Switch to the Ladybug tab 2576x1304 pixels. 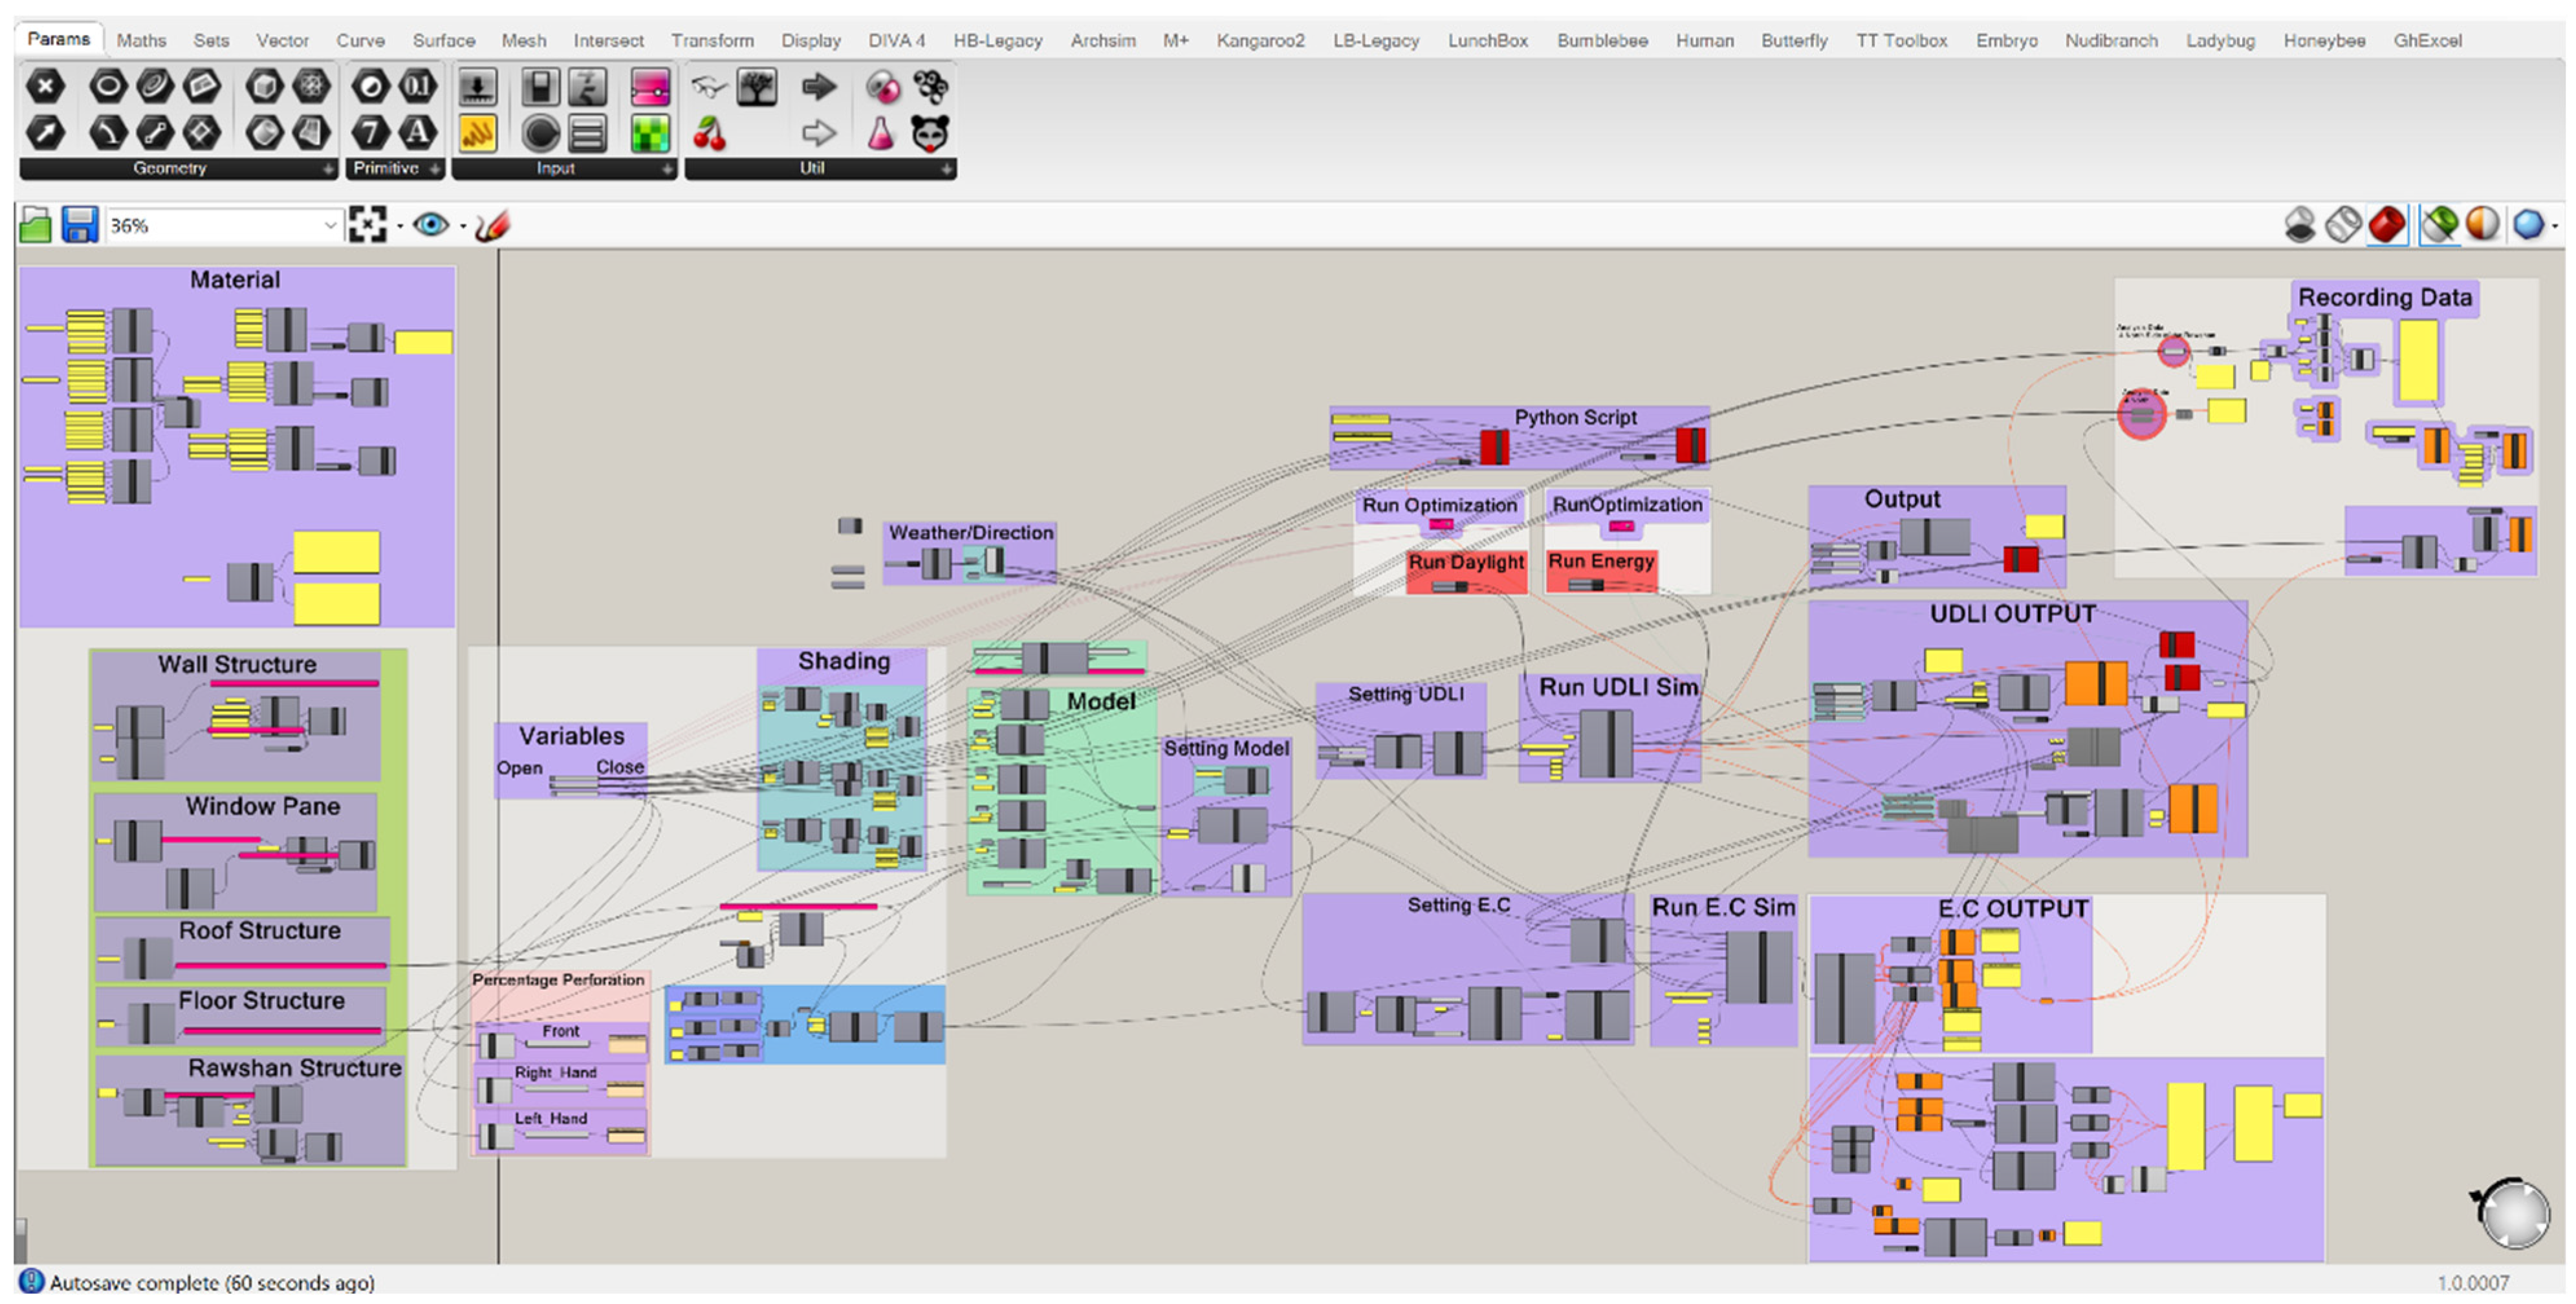(2219, 40)
